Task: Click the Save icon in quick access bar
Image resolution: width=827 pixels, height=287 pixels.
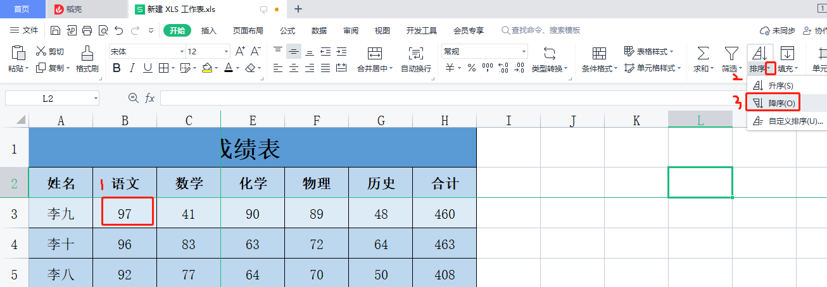Action: pyautogui.click(x=55, y=30)
